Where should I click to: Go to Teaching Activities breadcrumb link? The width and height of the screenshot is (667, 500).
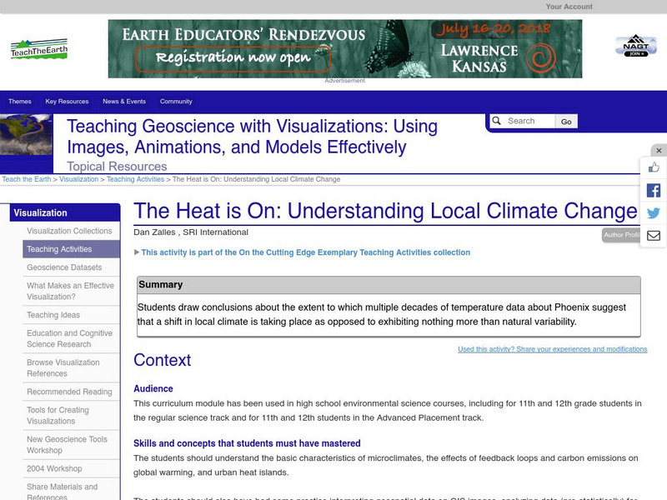tap(135, 179)
